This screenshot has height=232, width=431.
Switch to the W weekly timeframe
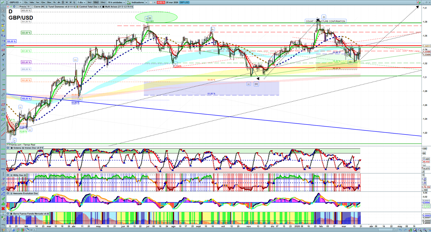[67, 2]
